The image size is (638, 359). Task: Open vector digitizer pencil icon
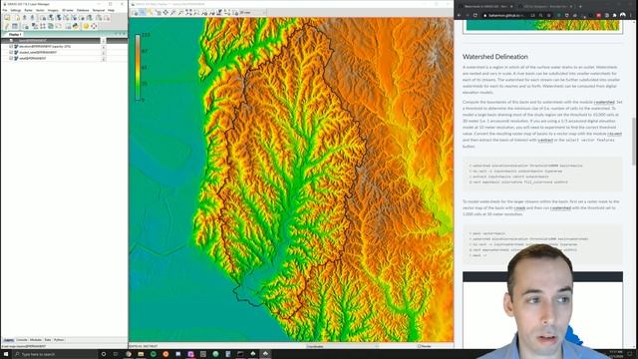(7, 26)
